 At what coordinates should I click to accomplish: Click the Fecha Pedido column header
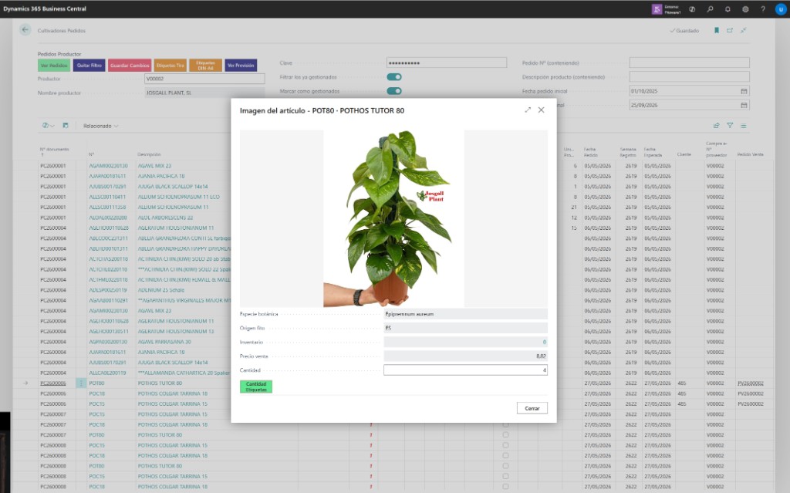tap(590, 152)
